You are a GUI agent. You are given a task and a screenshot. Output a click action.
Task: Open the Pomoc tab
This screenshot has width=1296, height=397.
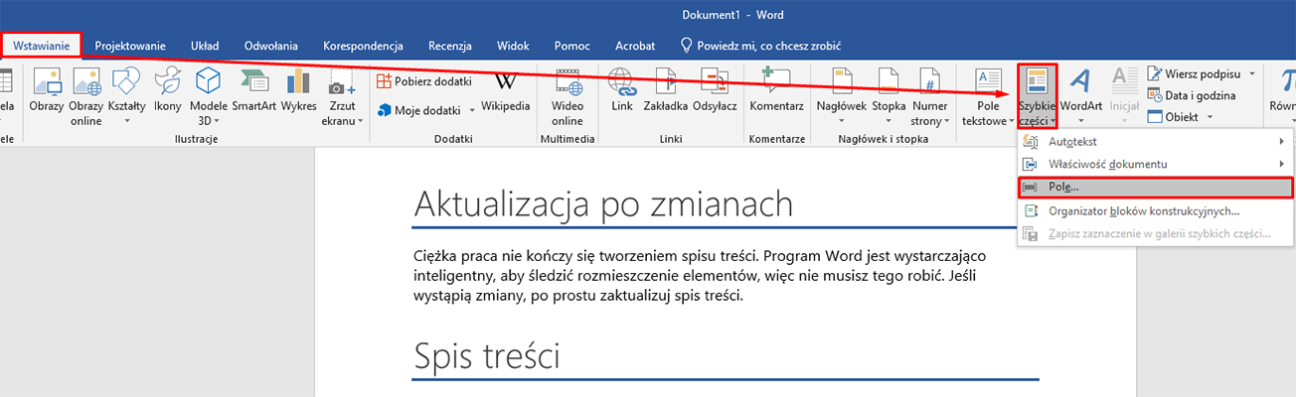(x=573, y=46)
